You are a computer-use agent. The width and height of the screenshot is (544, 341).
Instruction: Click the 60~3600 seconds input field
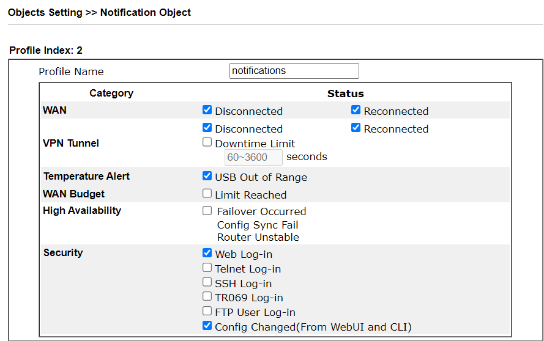[253, 157]
